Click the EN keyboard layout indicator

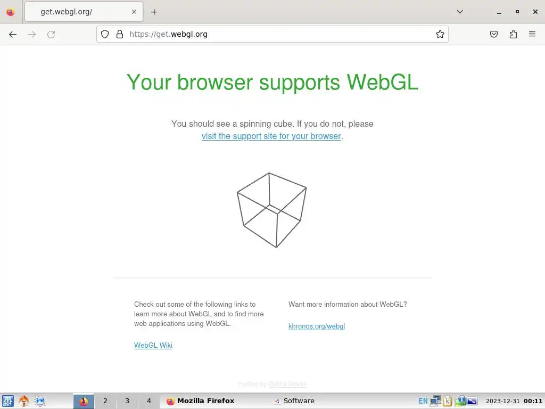(x=423, y=401)
